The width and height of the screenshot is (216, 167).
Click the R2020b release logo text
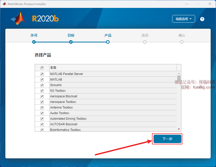coord(45,19)
